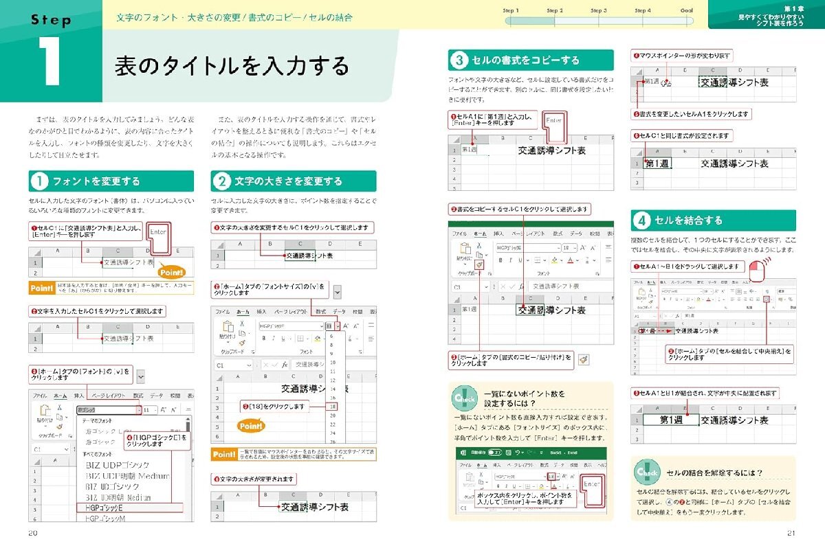Click Merge and Center in the section 4 ribbon
Screen dimensions: 825x546
point(767,299)
